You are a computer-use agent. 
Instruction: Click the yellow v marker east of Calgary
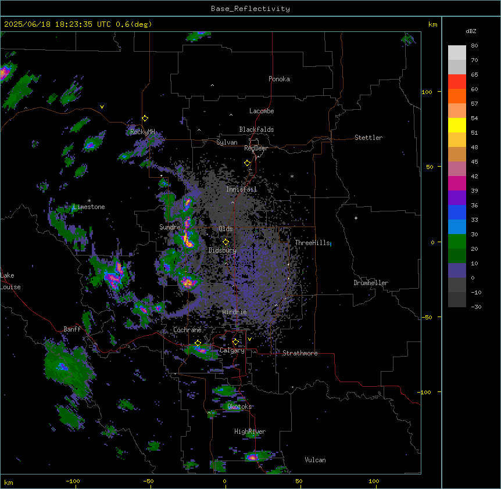pos(249,339)
